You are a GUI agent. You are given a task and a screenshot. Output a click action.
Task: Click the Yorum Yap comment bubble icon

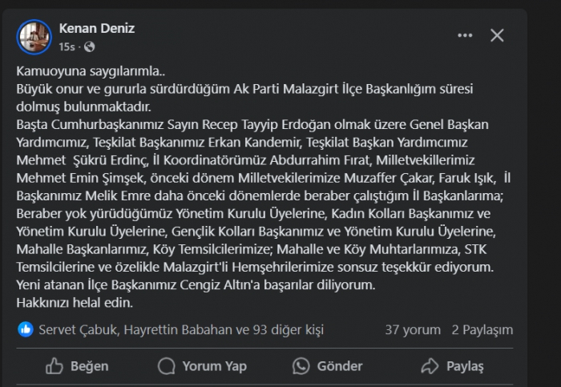click(x=167, y=366)
